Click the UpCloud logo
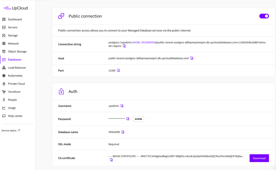Viewport: 276px width, 170px height. pyautogui.click(x=16, y=8)
